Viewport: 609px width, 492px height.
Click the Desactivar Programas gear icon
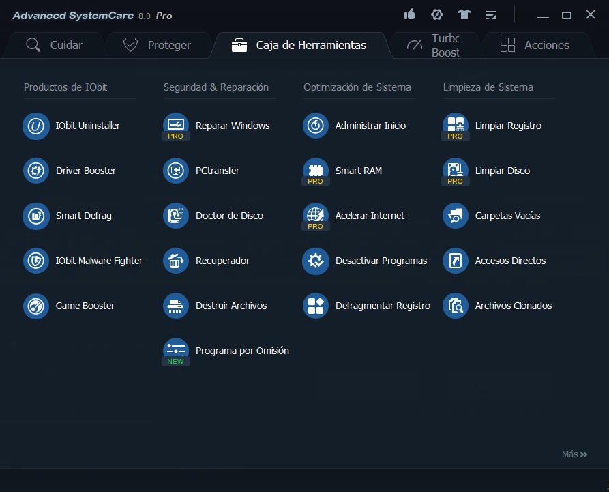[x=316, y=261]
